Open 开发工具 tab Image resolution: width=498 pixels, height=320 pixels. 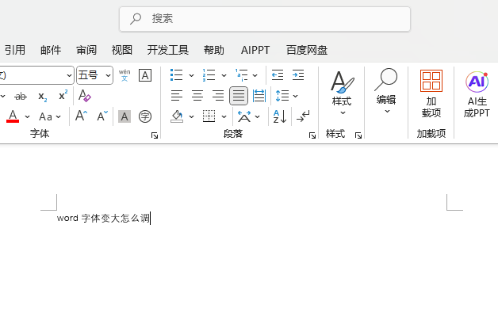168,50
